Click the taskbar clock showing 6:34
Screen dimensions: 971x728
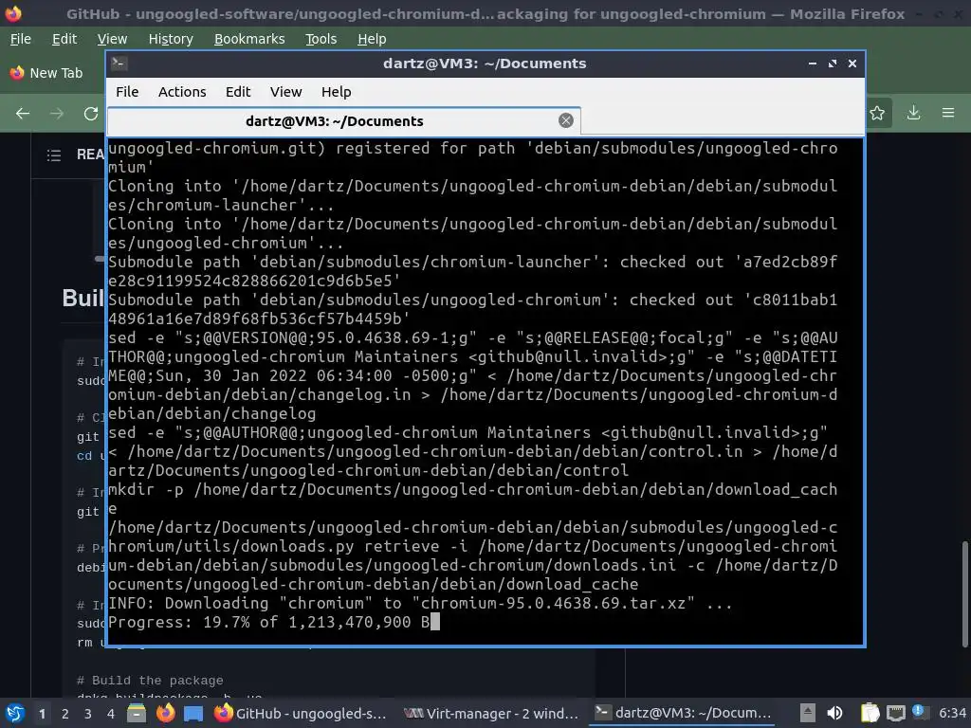(x=952, y=713)
